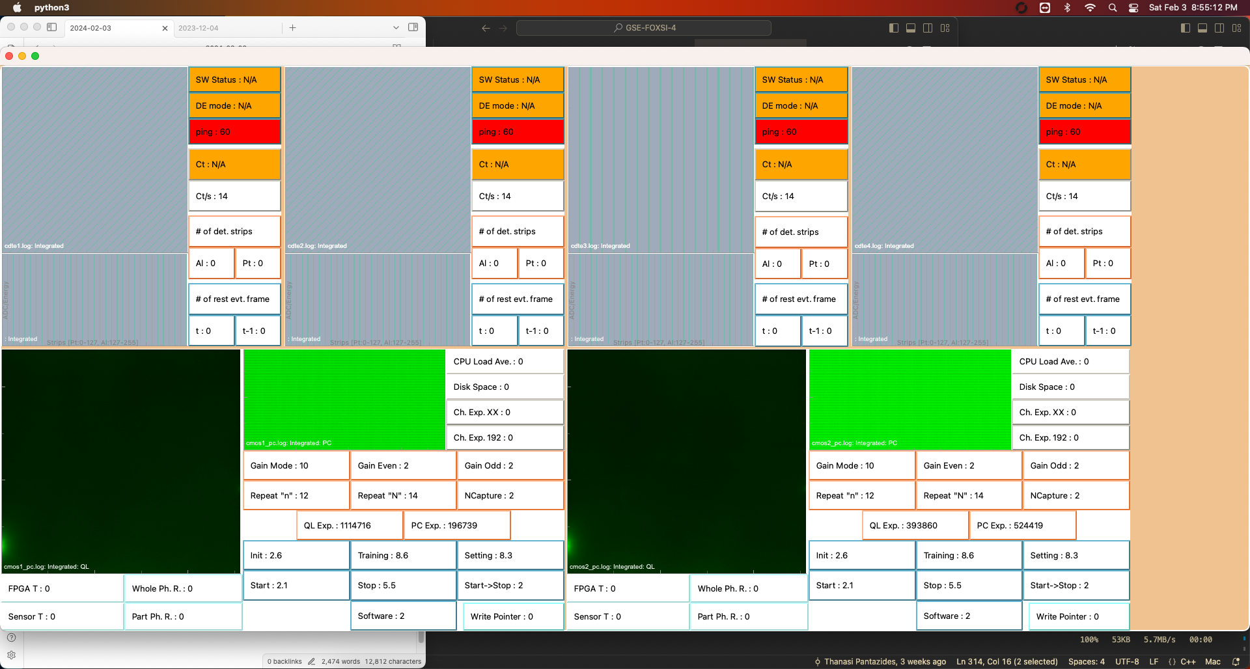The width and height of the screenshot is (1250, 669).
Task: Click the cdte3.log Integrated plot image
Action: [x=661, y=159]
